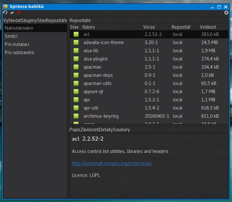Click the green status icon for apacman-utils
Screen dimensions: 232x202
[x=76, y=83]
